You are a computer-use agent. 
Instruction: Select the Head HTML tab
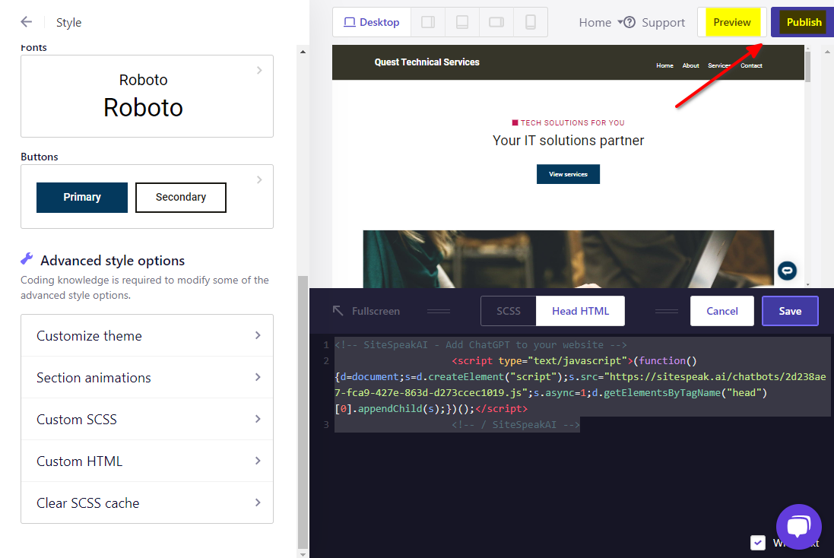tap(580, 311)
